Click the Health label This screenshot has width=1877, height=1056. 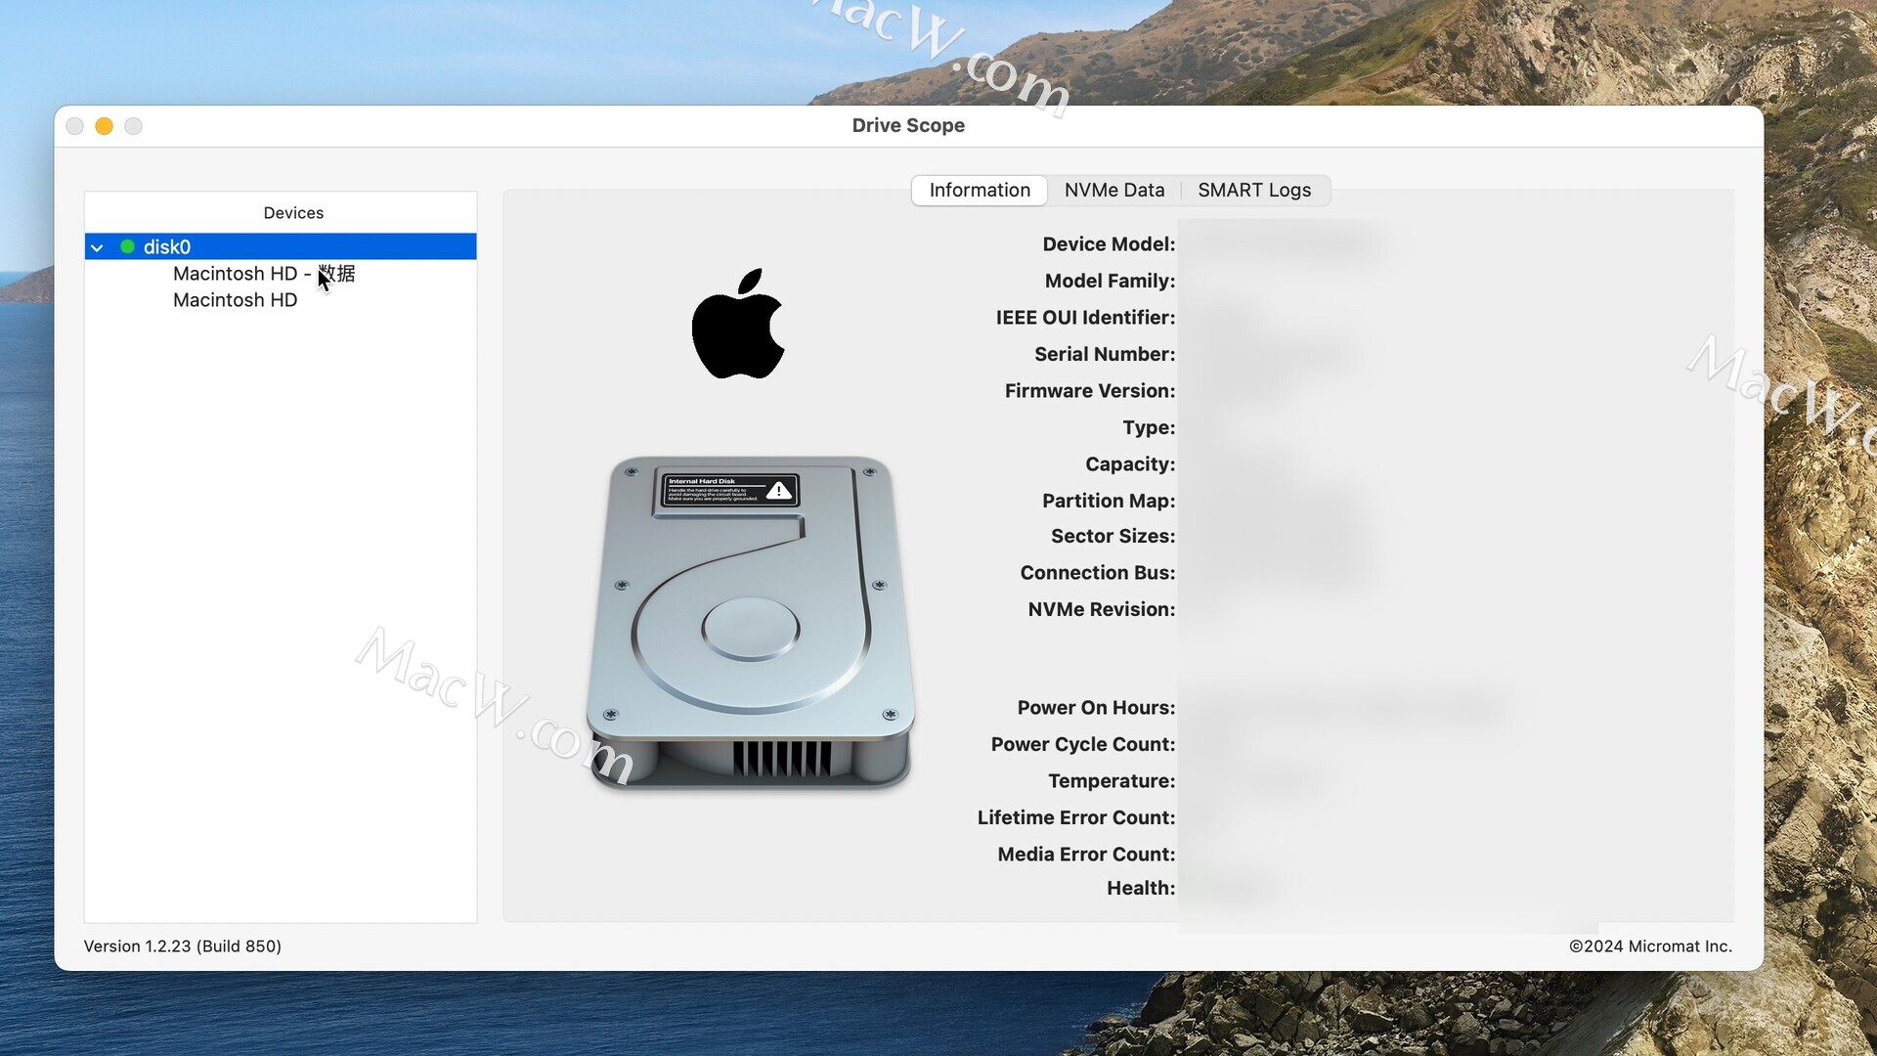click(x=1140, y=888)
